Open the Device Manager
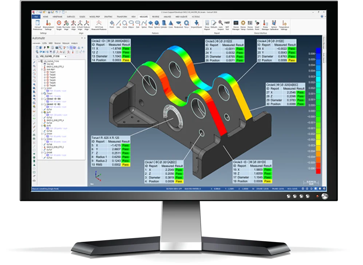The image size is (363, 265). 236,25
